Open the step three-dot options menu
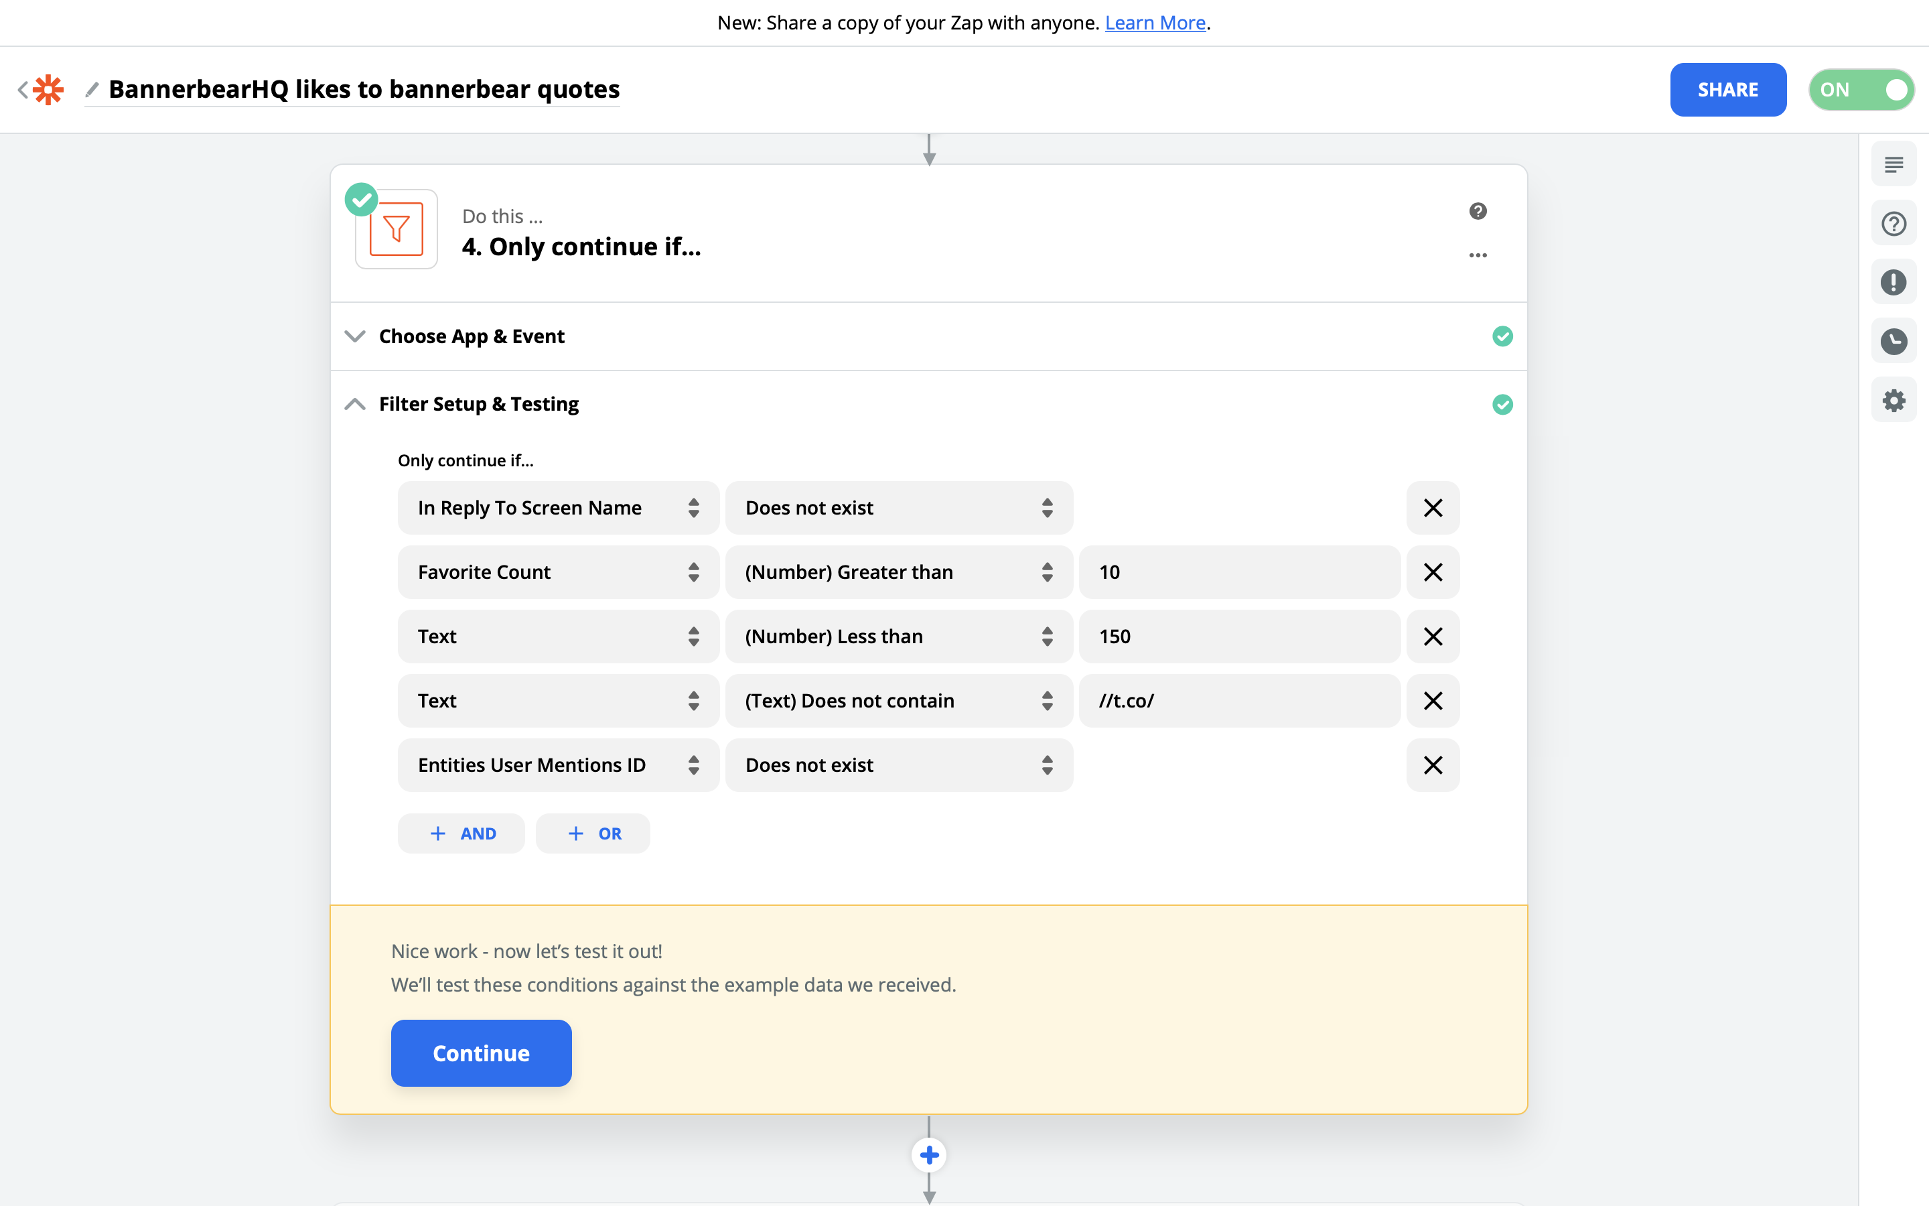The image size is (1929, 1206). click(1478, 255)
